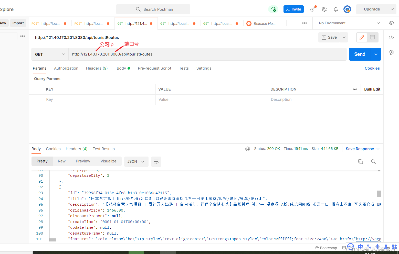Open the JSON format dropdown

(136, 162)
